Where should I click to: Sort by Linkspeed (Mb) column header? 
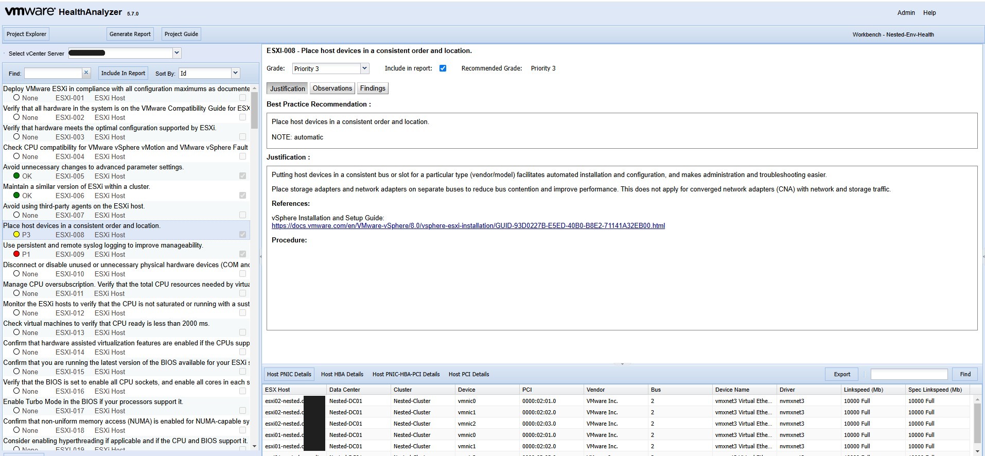(x=873, y=390)
